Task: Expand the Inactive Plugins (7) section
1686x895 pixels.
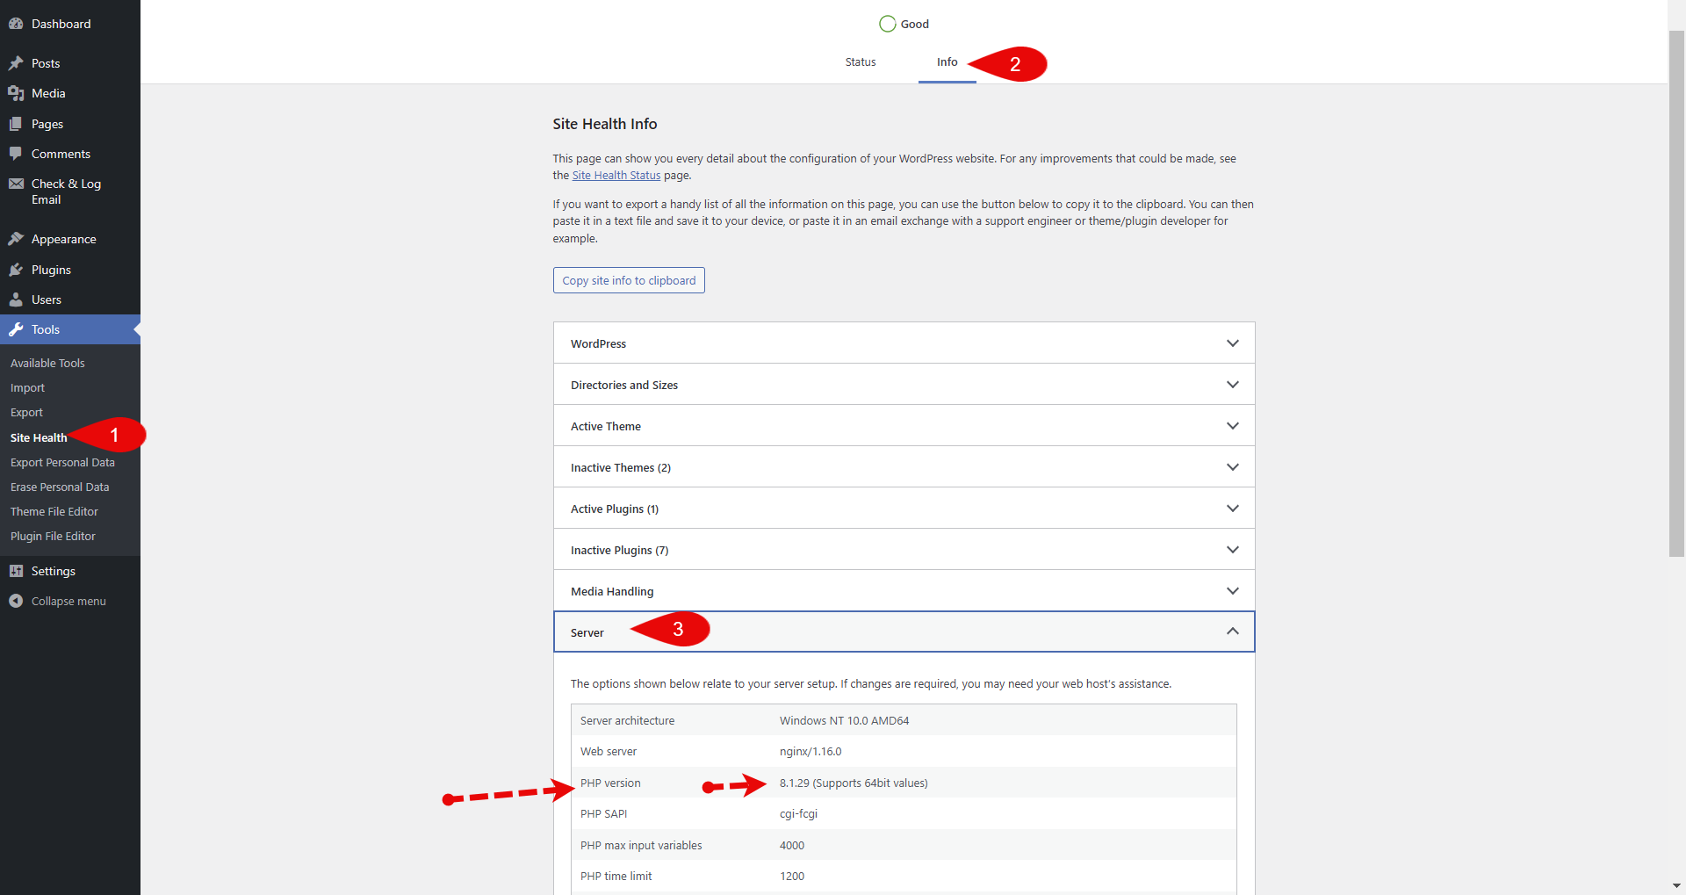Action: pos(903,550)
